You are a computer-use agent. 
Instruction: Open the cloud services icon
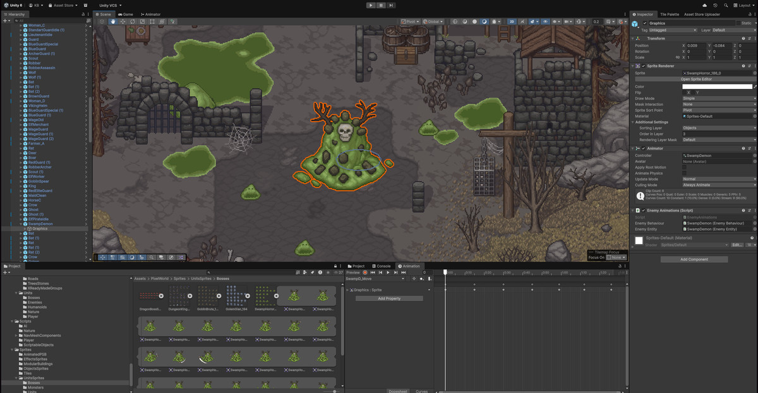coord(704,5)
